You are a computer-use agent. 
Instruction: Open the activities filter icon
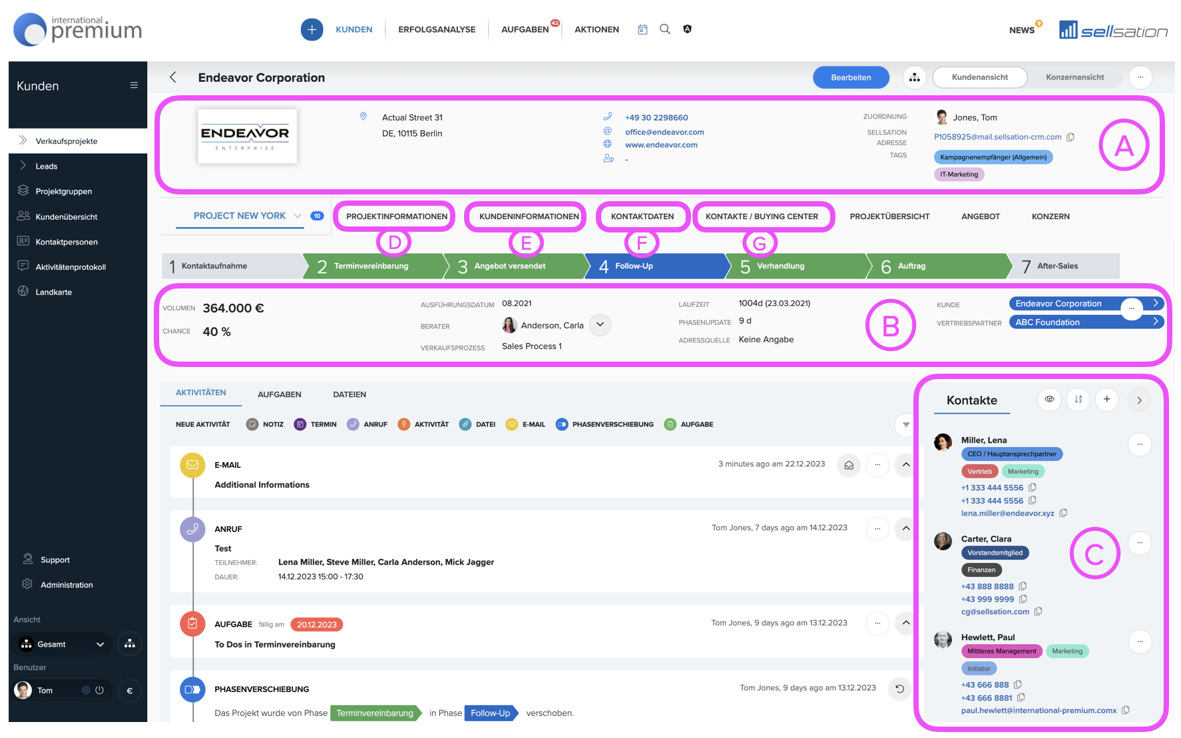click(x=905, y=424)
